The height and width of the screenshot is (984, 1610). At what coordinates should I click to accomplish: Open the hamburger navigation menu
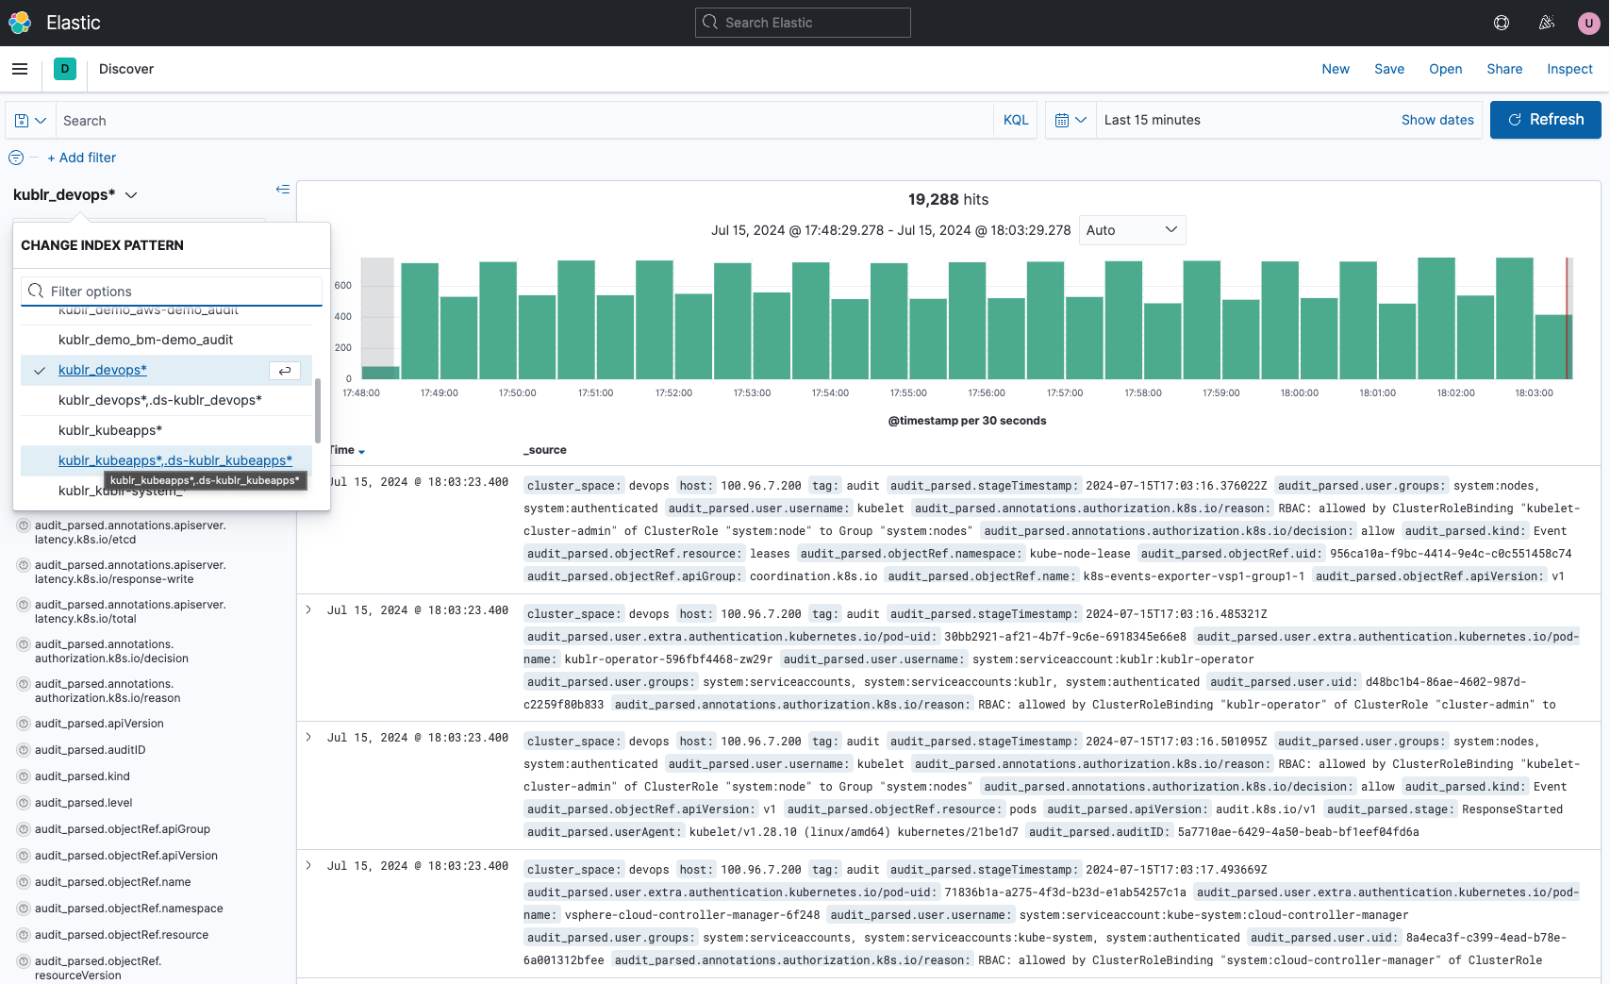[x=20, y=69]
